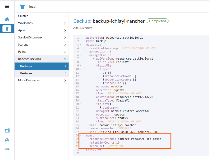The height and width of the screenshot is (160, 209).
Task: Open the cluster management barn icon
Action: [x=7, y=130]
